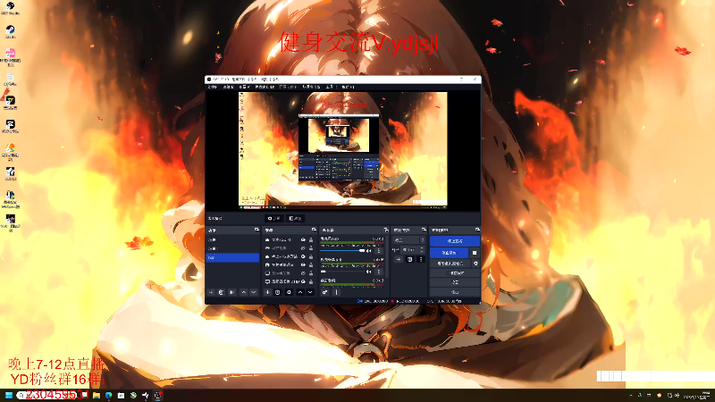The width and height of the screenshot is (715, 402).
Task: Delete selected source using the Sources trash icon
Action: point(277,292)
